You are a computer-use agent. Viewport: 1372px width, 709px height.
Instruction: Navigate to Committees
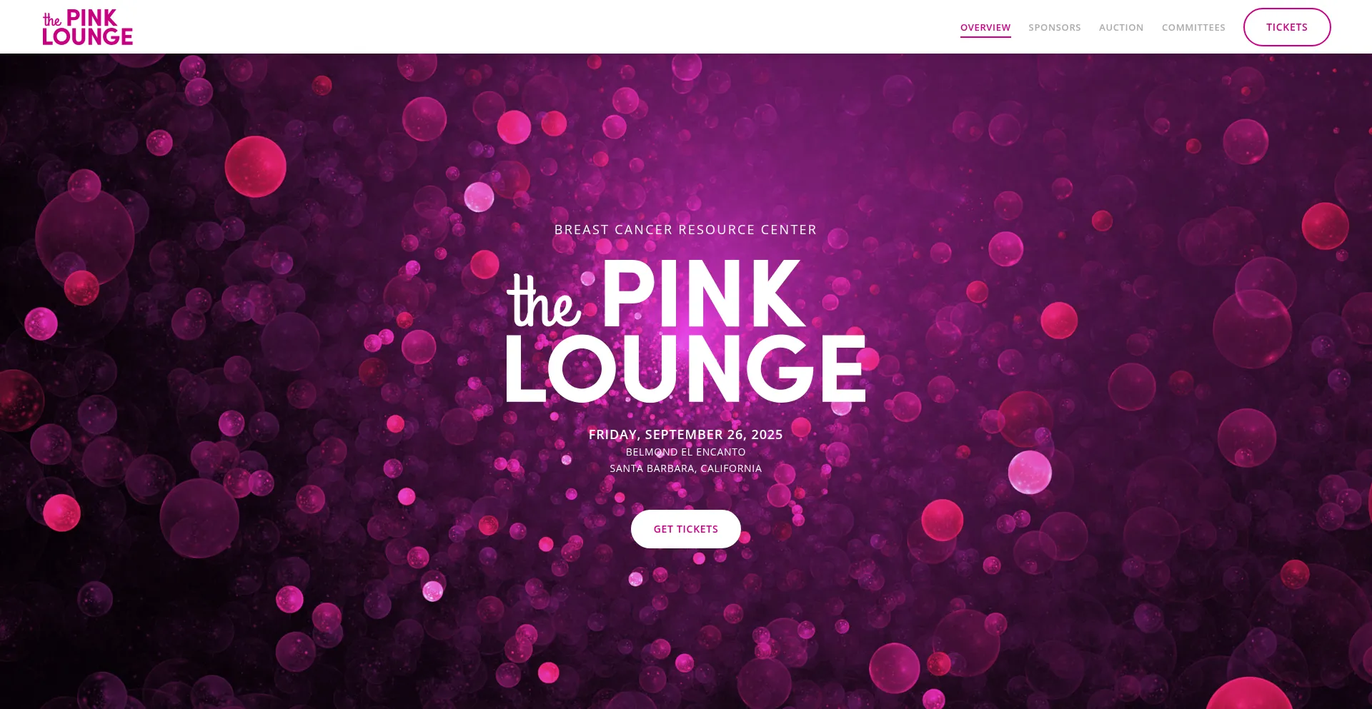[1193, 28]
